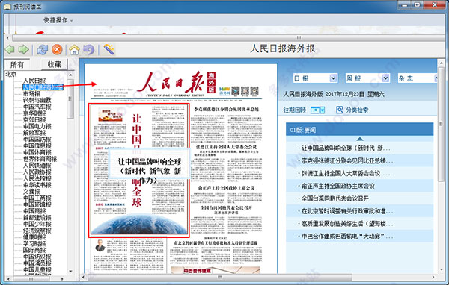
Task: Open 分类检索 link
Action: [357, 110]
